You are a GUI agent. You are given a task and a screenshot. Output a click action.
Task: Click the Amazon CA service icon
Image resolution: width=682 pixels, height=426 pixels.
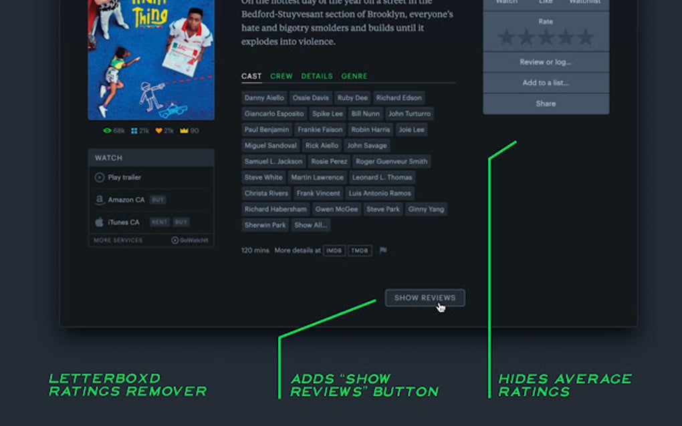point(100,200)
